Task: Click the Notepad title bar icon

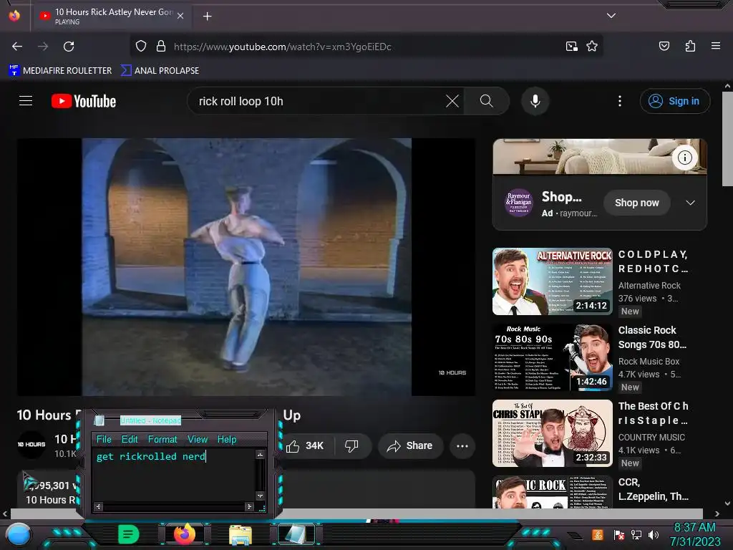Action: [99, 420]
